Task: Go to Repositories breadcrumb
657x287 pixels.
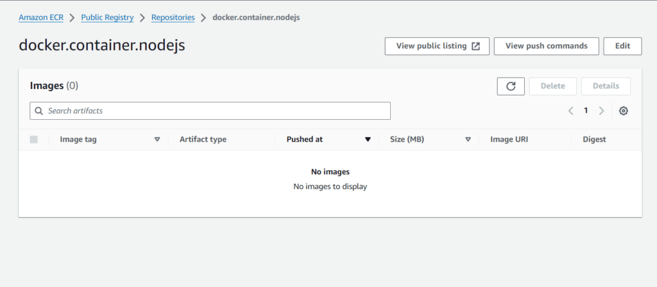Action: click(x=173, y=17)
